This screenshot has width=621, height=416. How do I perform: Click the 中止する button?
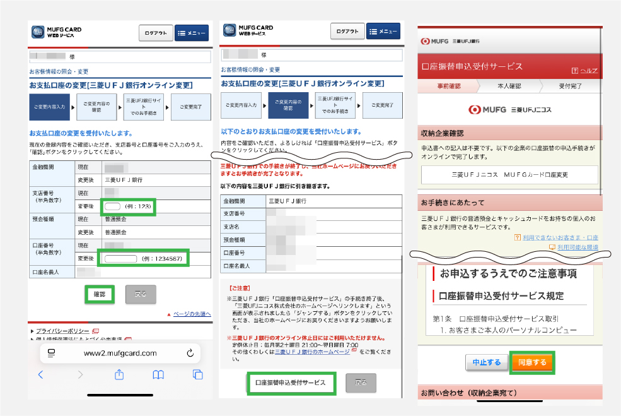click(487, 362)
